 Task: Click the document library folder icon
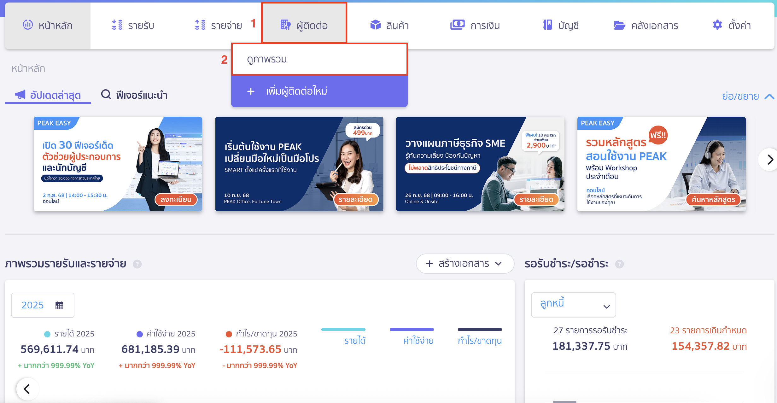click(x=620, y=25)
